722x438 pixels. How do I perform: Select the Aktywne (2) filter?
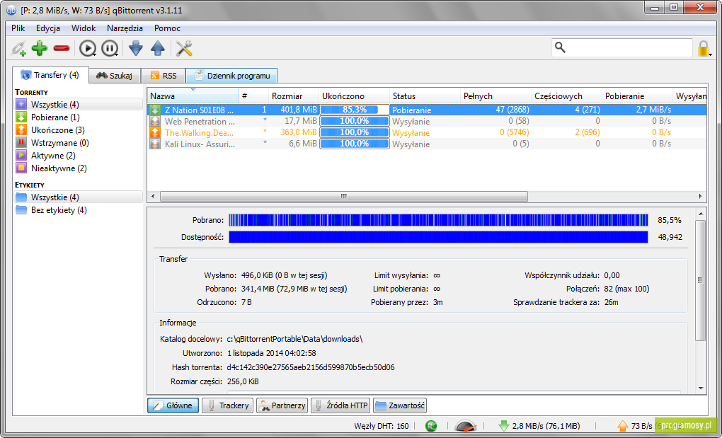point(53,156)
